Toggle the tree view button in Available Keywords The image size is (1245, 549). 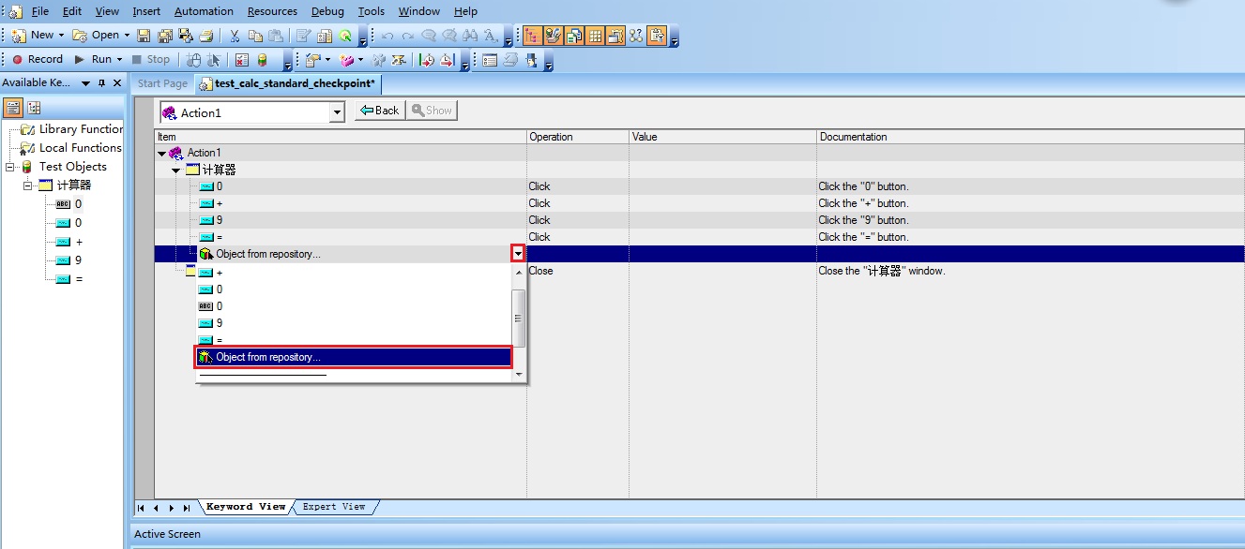point(34,108)
